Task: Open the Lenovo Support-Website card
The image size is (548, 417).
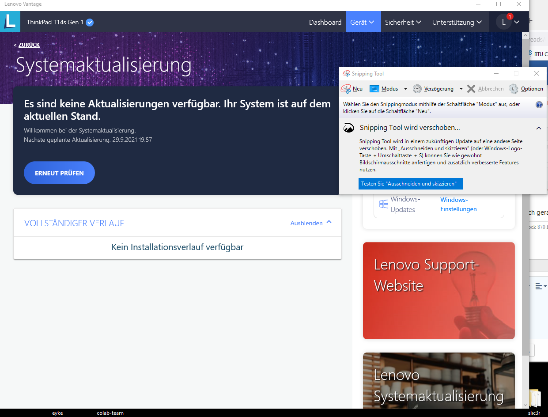Action: (439, 291)
